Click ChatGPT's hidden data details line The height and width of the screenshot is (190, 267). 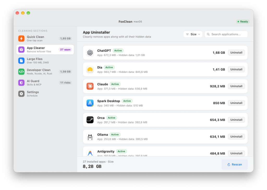coord(121,55)
